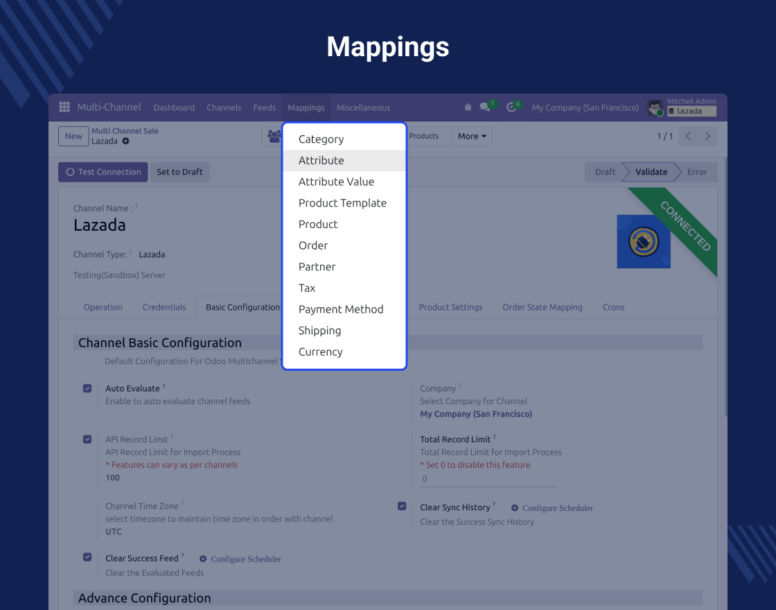Select Draft status stage

[x=605, y=172]
